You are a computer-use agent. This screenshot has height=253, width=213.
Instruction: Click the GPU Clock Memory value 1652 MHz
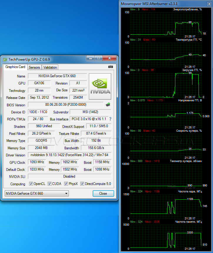click(70, 162)
